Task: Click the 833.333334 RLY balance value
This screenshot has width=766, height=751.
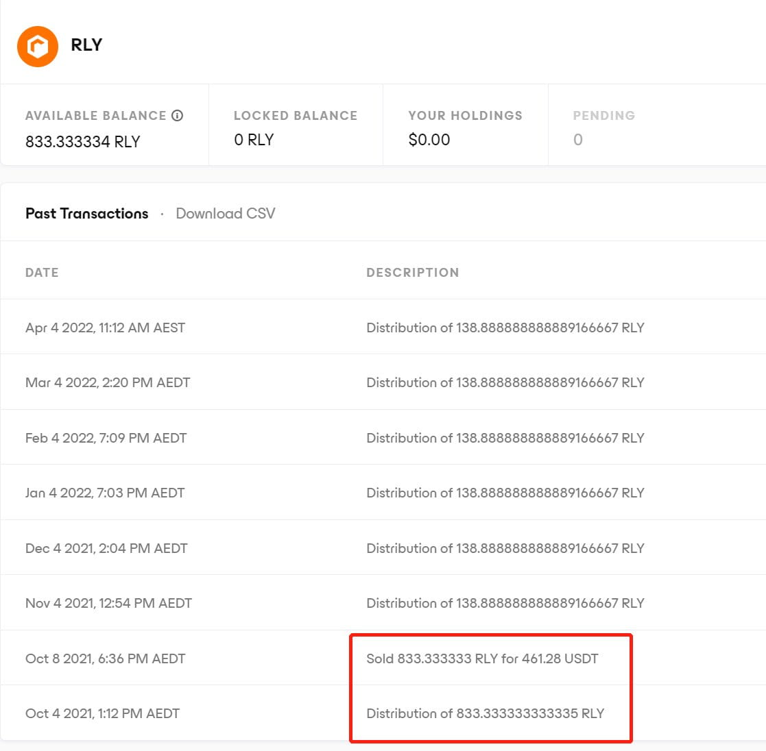Action: (82, 141)
